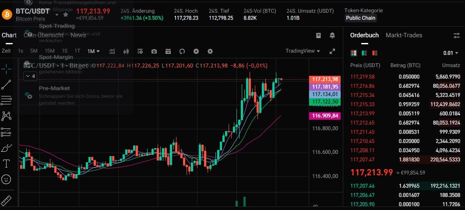Screen dimensions: 465x210
Task: Click the price alert bell icon
Action: point(332,35)
